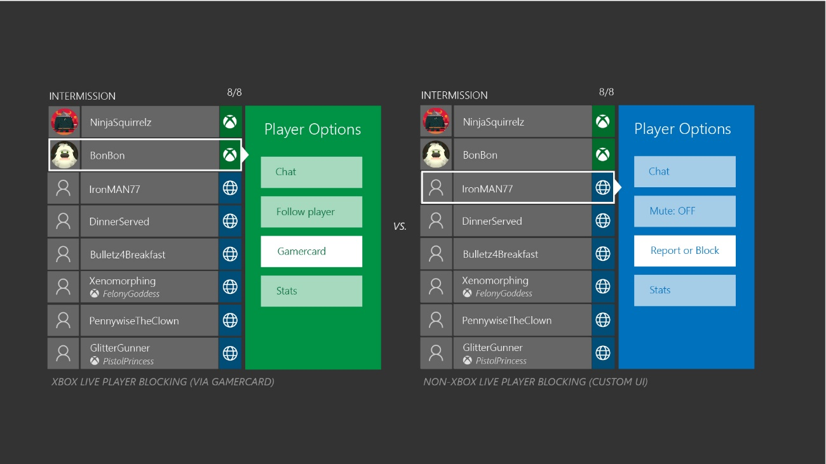Click FelonyGoddess gamertag in left list
Screen dimensions: 826x464
[x=131, y=294]
